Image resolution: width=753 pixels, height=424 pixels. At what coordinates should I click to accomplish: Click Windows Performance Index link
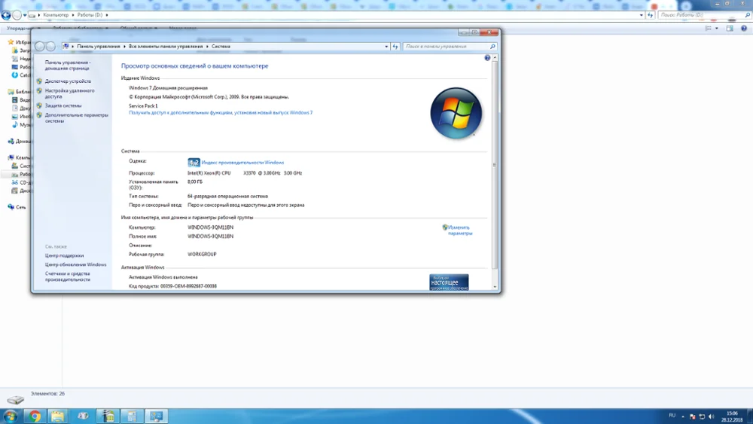point(242,163)
